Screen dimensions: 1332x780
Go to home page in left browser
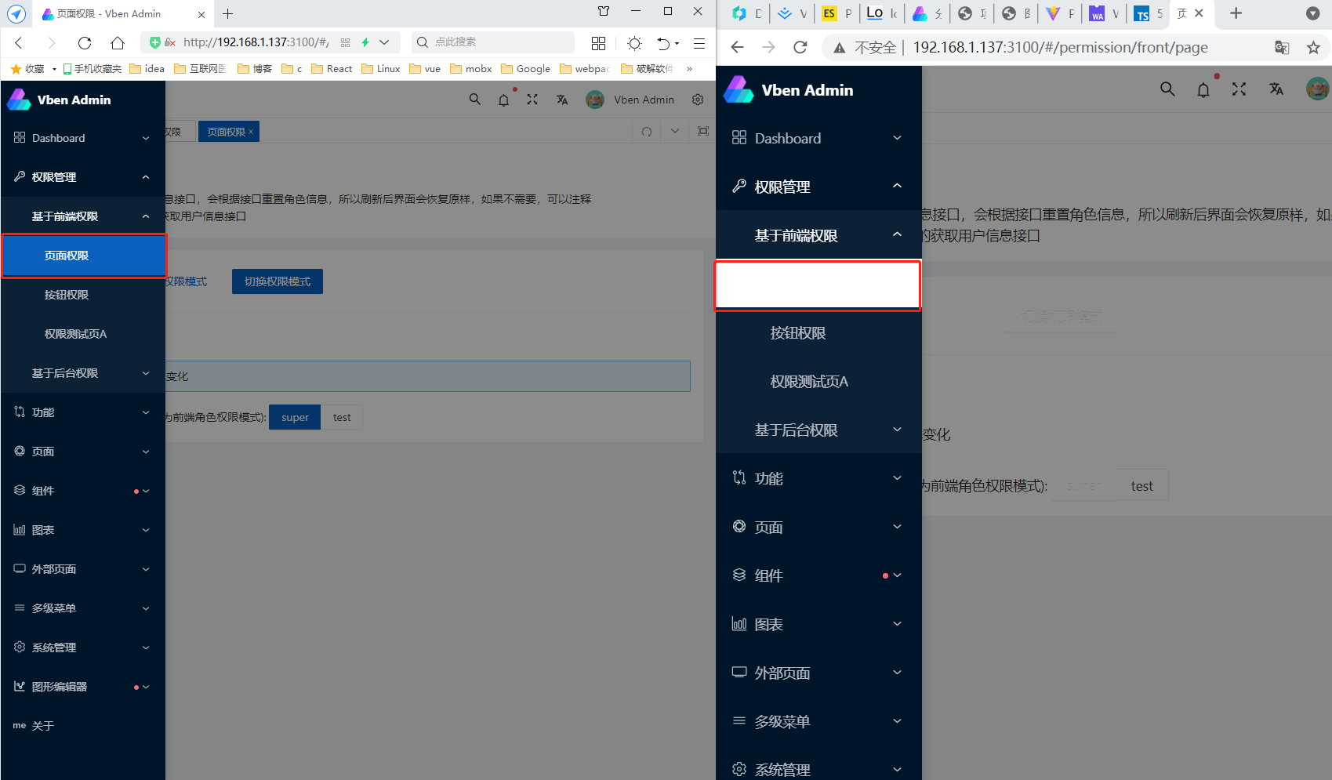click(118, 42)
